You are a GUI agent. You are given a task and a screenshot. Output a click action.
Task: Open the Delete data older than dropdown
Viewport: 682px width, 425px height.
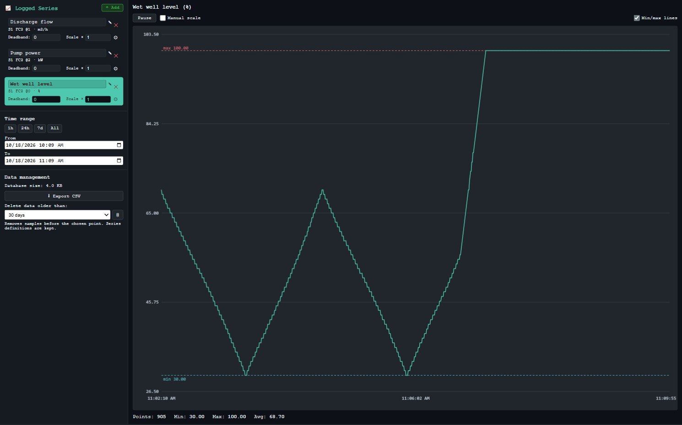(58, 215)
